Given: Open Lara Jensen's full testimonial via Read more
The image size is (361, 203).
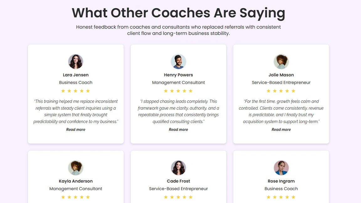Looking at the screenshot, I should (x=76, y=129).
